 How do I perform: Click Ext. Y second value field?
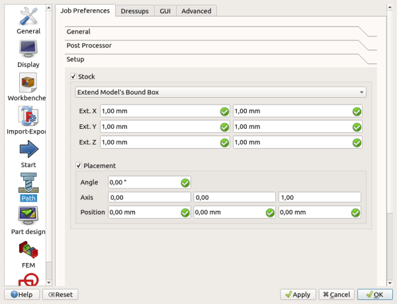click(x=298, y=127)
